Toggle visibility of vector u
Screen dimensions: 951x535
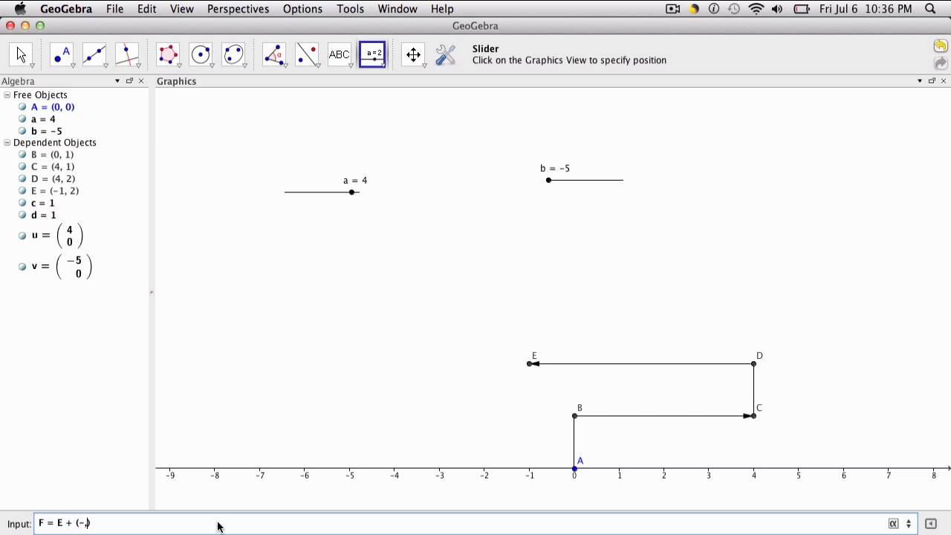(22, 236)
